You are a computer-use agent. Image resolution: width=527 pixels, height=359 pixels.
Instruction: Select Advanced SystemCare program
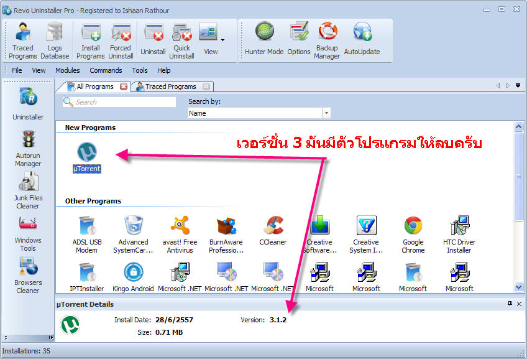(x=133, y=235)
